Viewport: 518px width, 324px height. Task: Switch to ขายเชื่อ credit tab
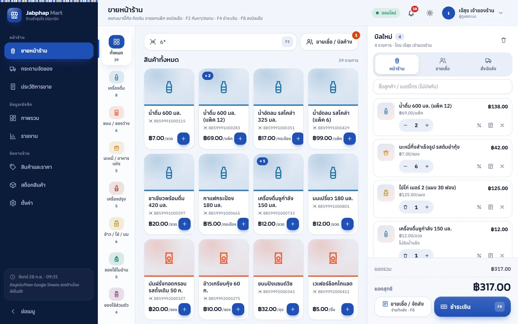pos(442,64)
